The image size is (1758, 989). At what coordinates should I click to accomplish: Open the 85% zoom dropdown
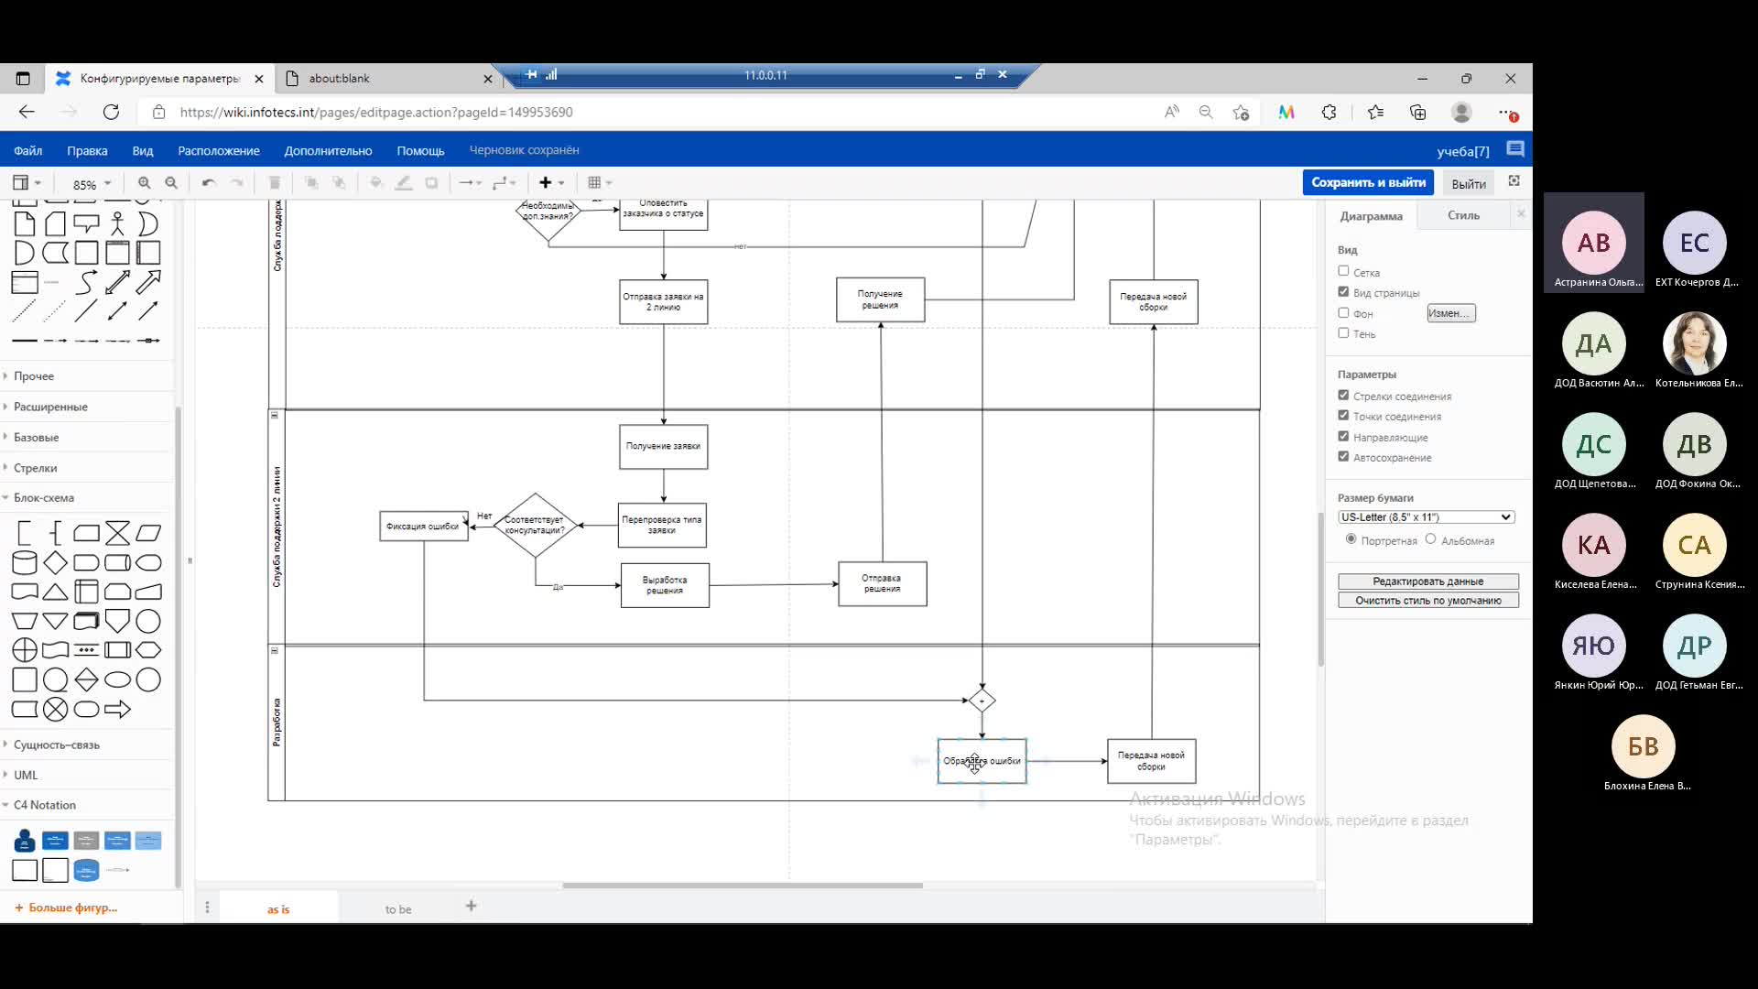click(x=92, y=184)
